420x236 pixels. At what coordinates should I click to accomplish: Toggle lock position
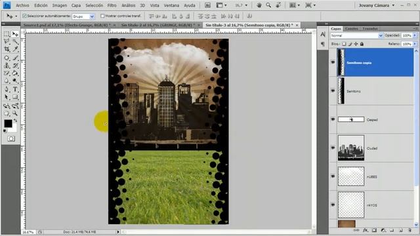tap(356, 44)
